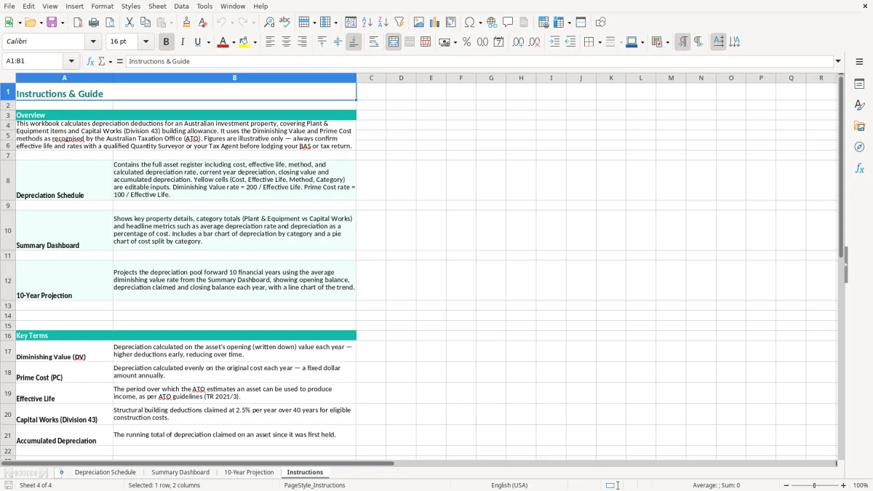Expand the Name Box dropdown
The height and width of the screenshot is (491, 873).
pos(71,61)
